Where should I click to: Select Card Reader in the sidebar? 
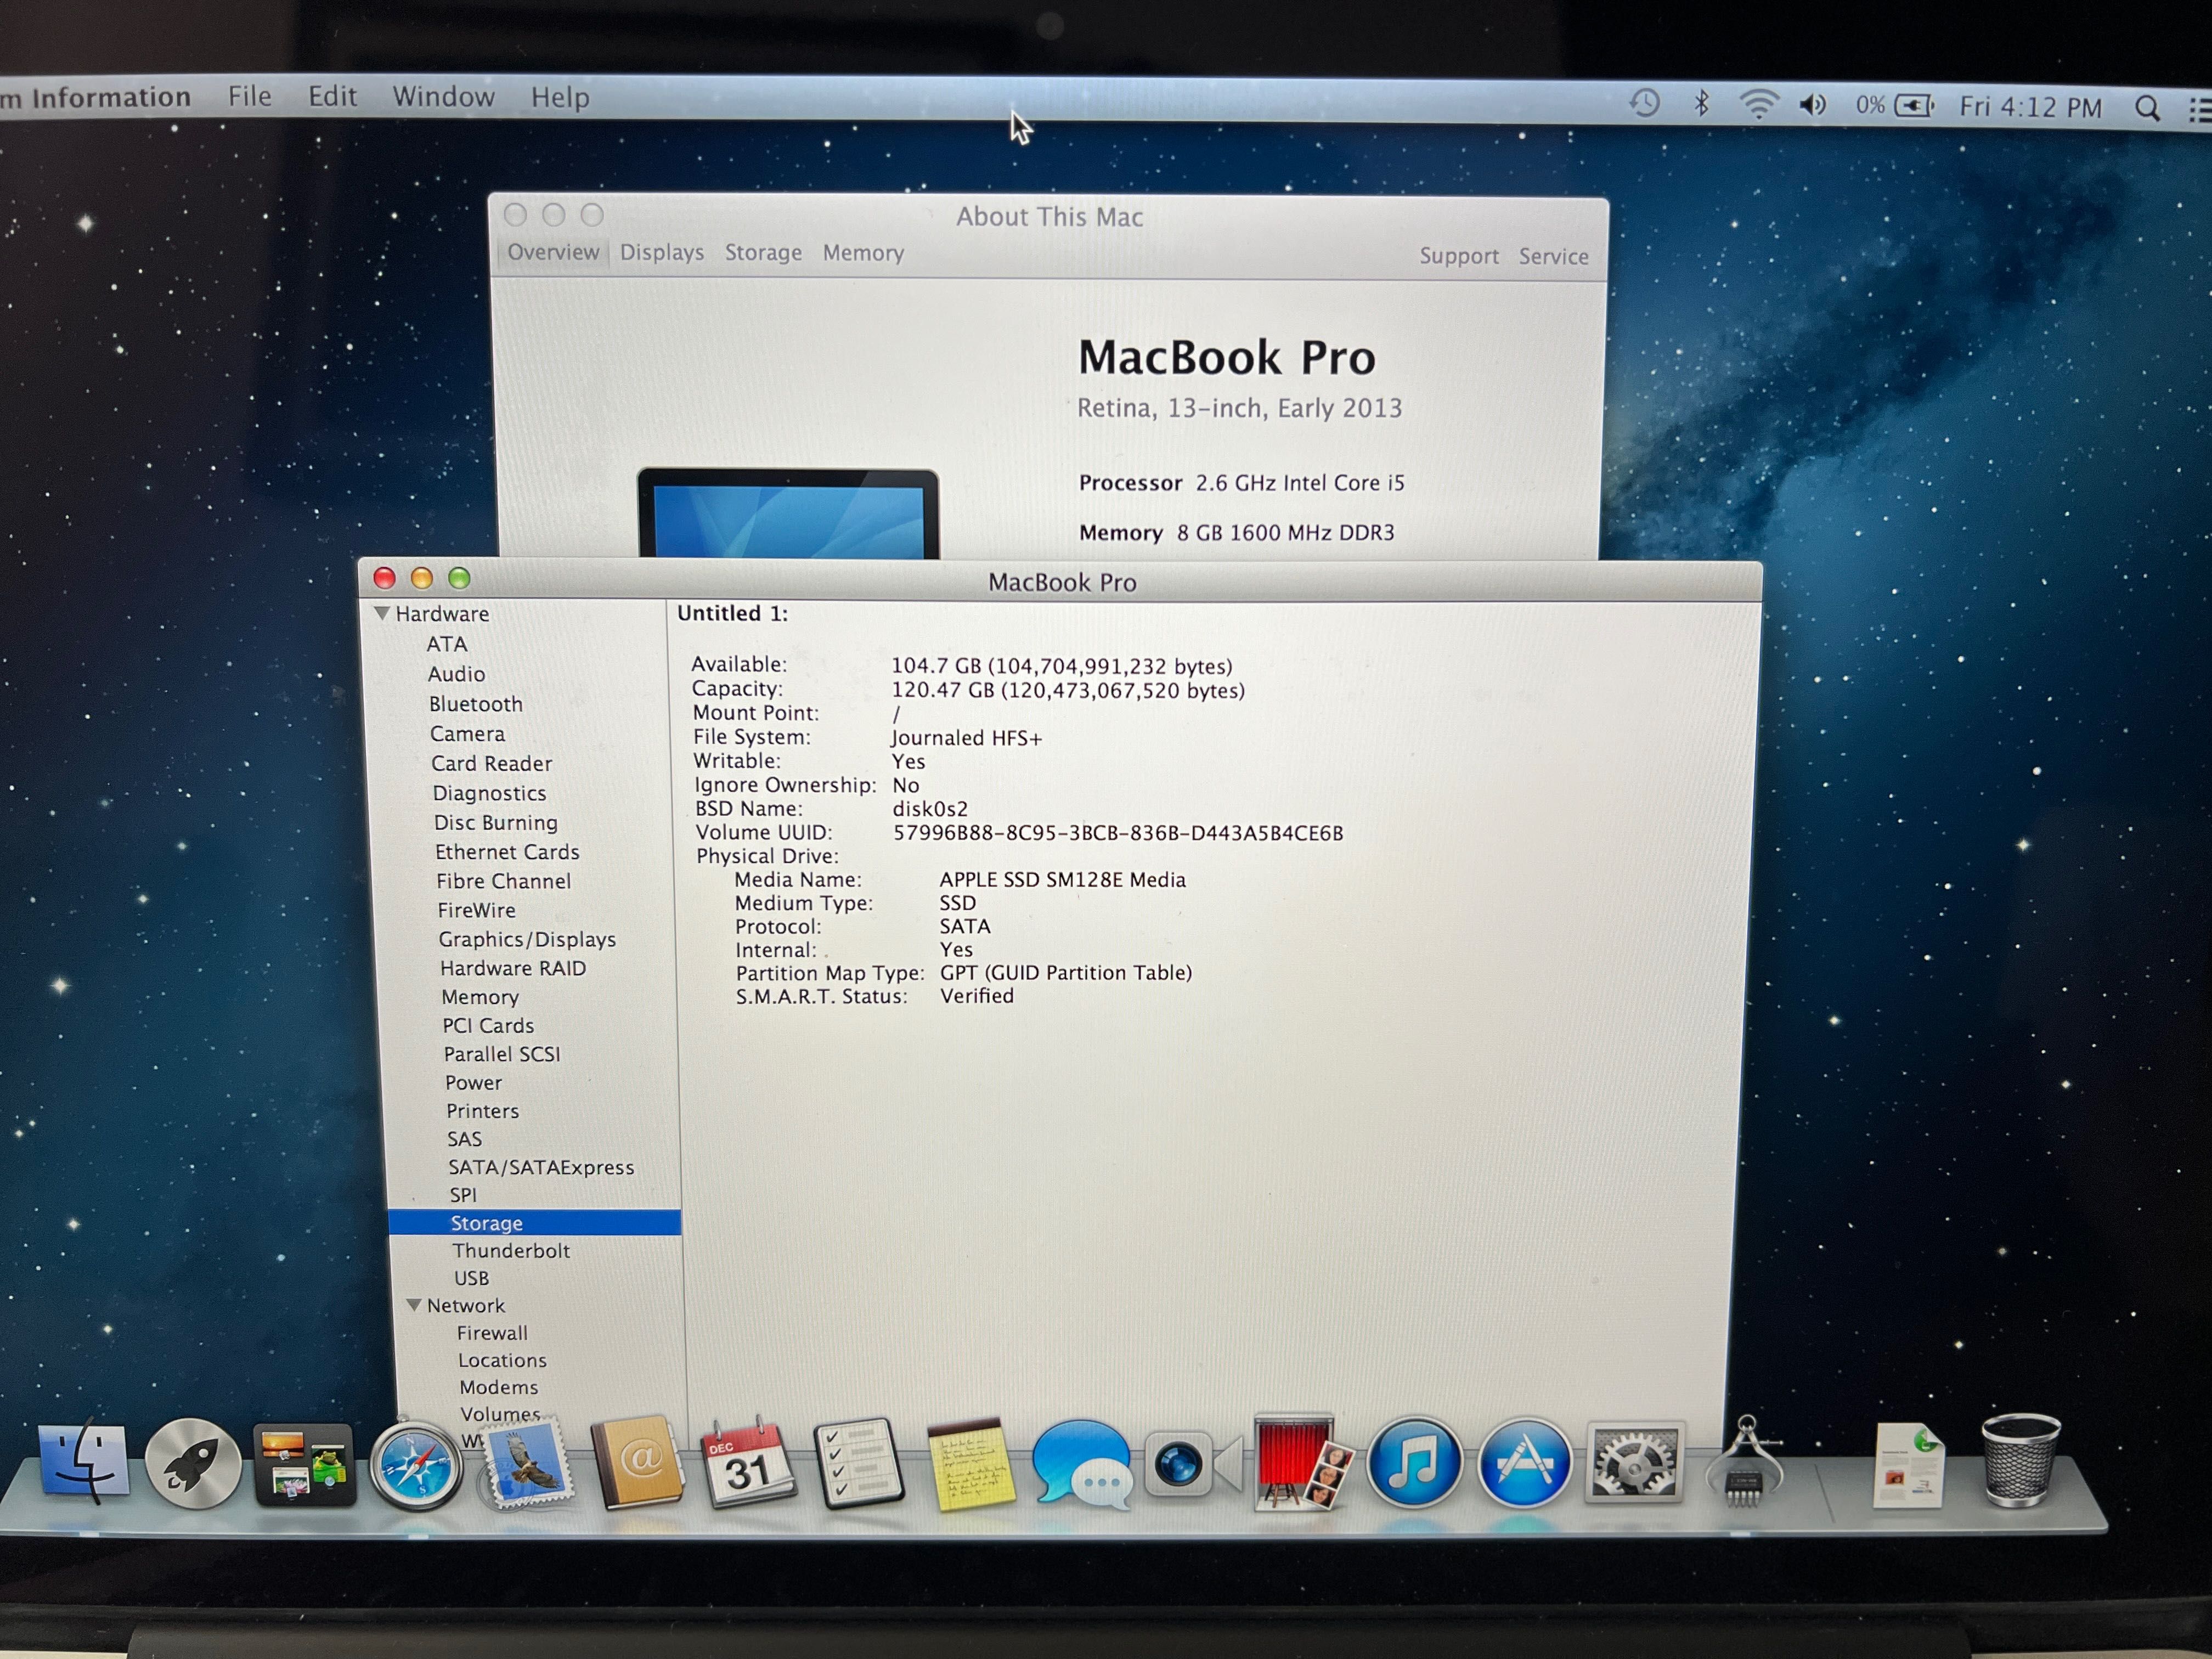point(491,763)
